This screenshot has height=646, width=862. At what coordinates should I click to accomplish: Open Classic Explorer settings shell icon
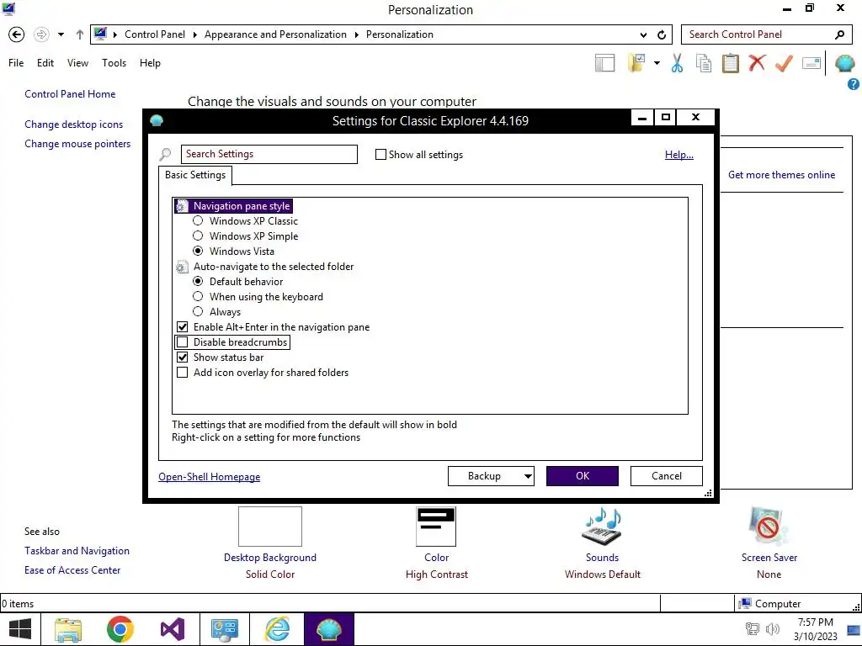845,63
